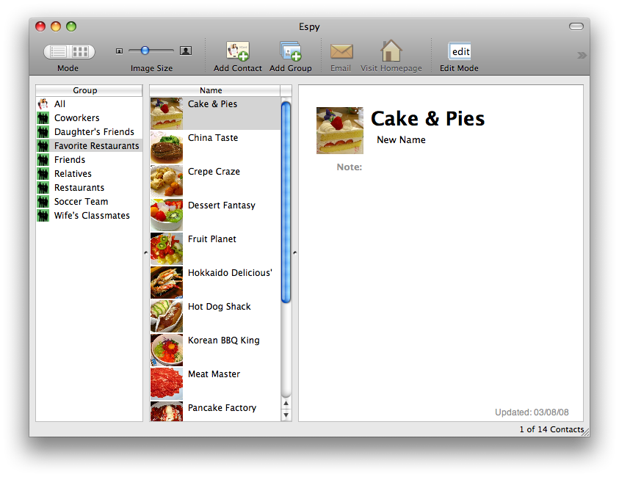Click the splitter handle between group and name lists

(x=146, y=253)
